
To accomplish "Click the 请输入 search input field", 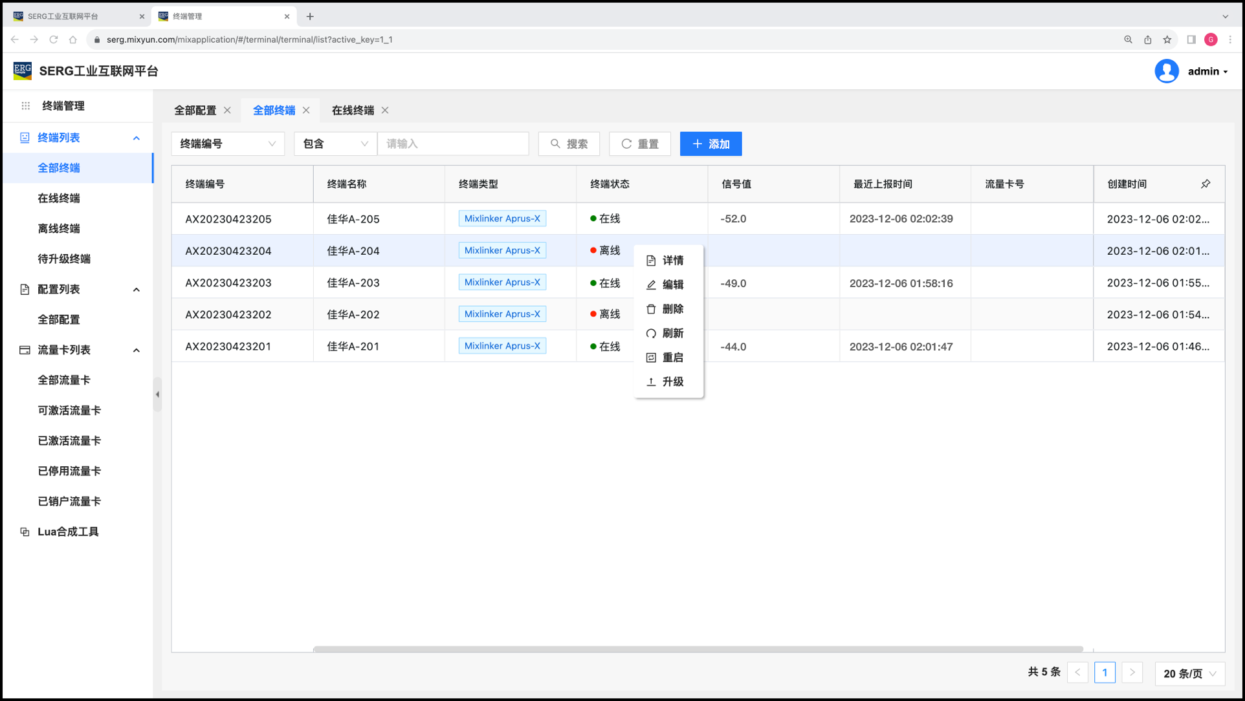I will [453, 144].
